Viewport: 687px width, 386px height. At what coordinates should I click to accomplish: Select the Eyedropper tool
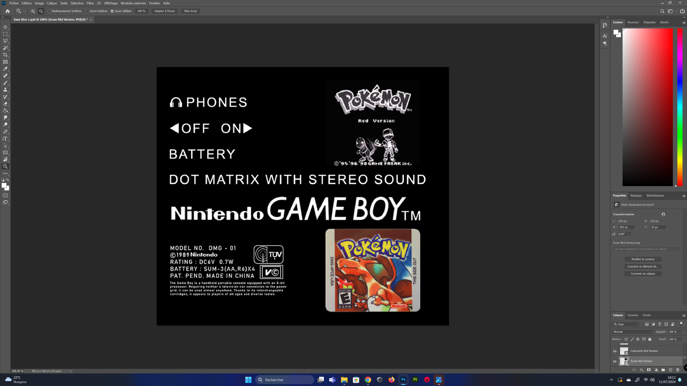[x=5, y=69]
